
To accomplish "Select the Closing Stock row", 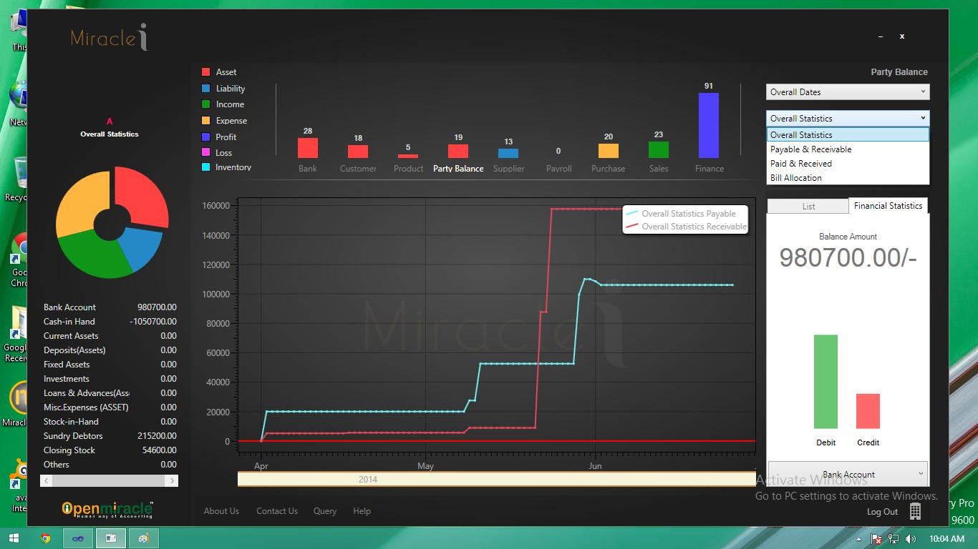I will click(x=110, y=450).
